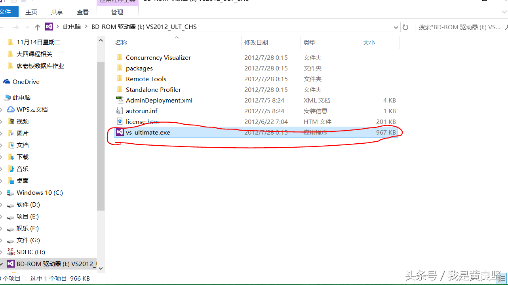Open 桌面 folder in navigation pane

23,180
